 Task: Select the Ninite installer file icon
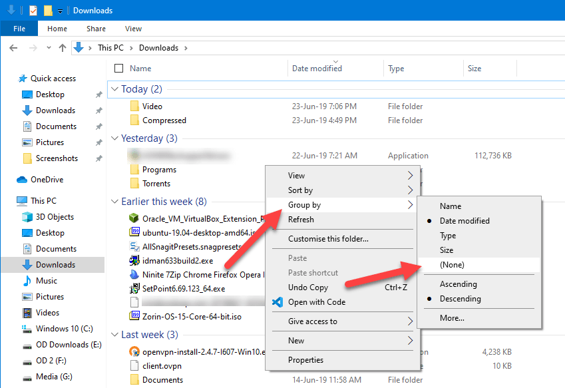(x=134, y=274)
